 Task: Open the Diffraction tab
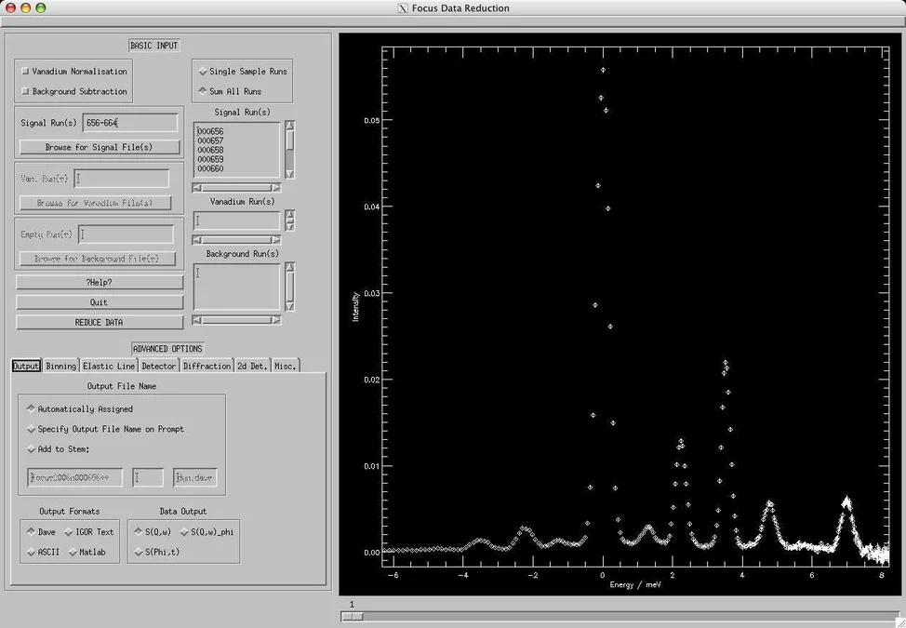click(207, 366)
